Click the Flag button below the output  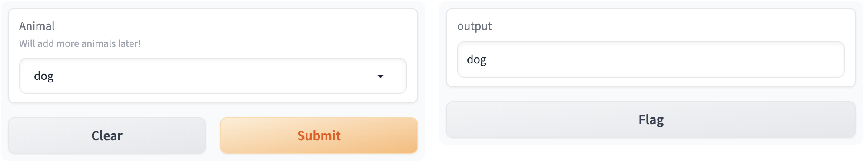tap(651, 119)
